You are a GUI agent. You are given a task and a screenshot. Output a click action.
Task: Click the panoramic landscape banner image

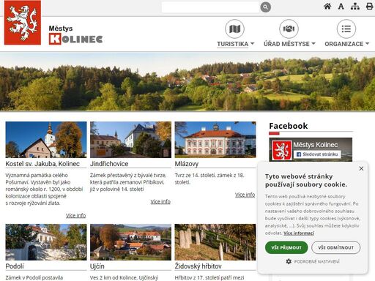(x=187, y=81)
